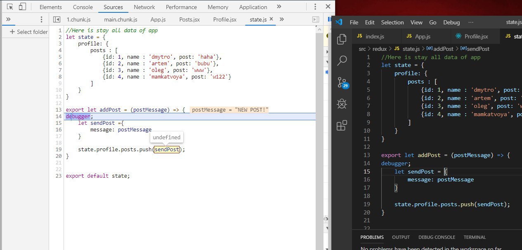Open the TERMINAL panel tab
This screenshot has width=522, height=250.
pos(475,237)
